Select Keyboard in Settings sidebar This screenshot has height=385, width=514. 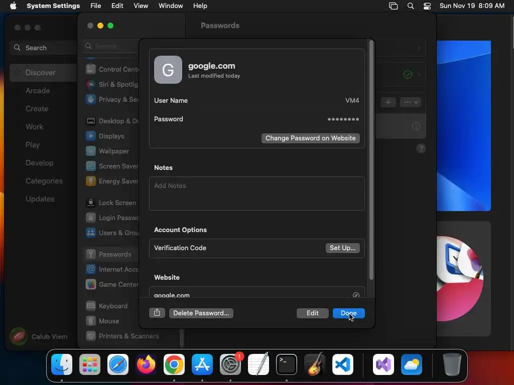click(110, 306)
